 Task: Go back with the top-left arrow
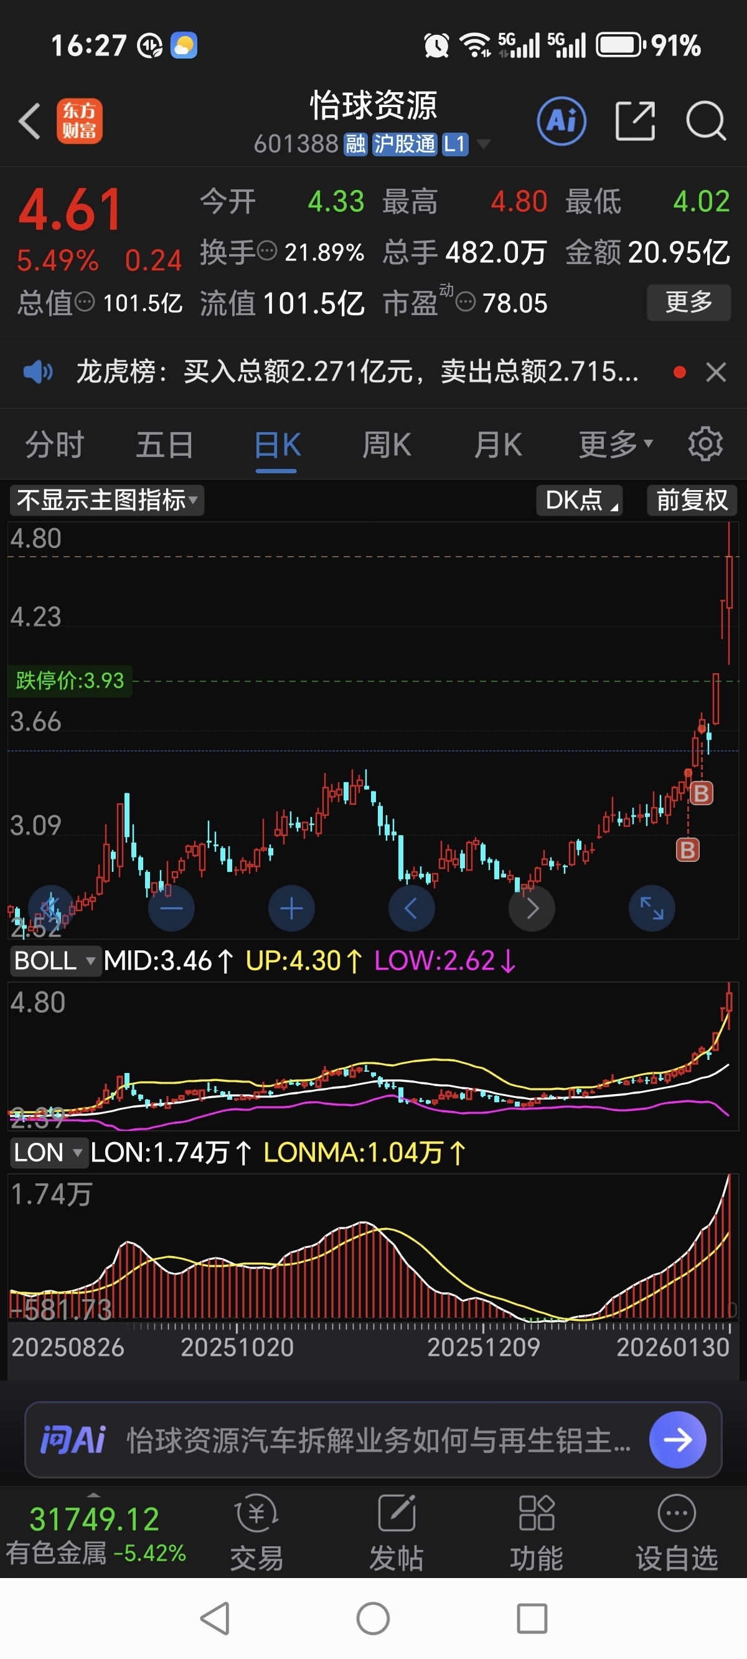click(x=30, y=121)
